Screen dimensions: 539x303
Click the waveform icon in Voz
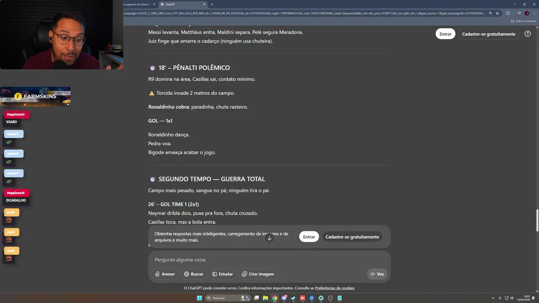[373, 274]
